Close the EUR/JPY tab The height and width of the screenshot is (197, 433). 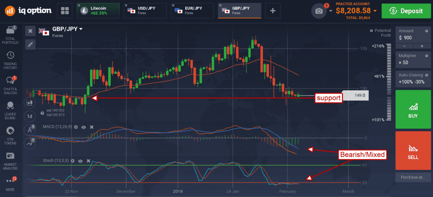(173, 5)
